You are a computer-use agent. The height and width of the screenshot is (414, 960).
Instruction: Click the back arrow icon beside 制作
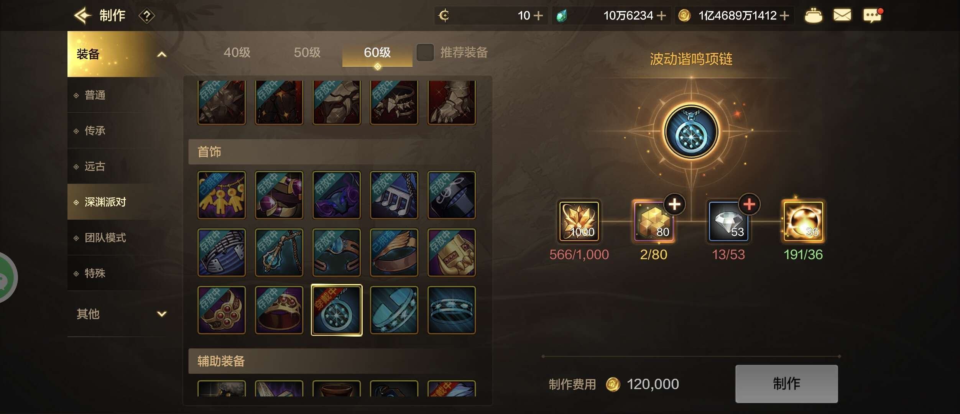pyautogui.click(x=82, y=16)
